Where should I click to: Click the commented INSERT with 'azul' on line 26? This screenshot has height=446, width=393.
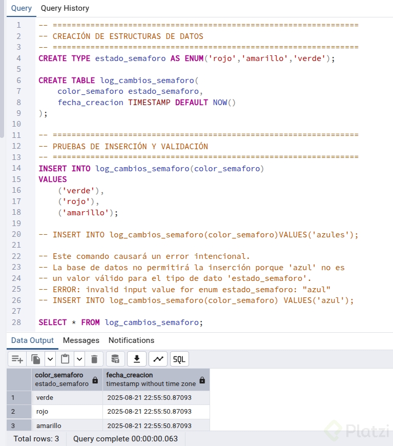pos(196,300)
